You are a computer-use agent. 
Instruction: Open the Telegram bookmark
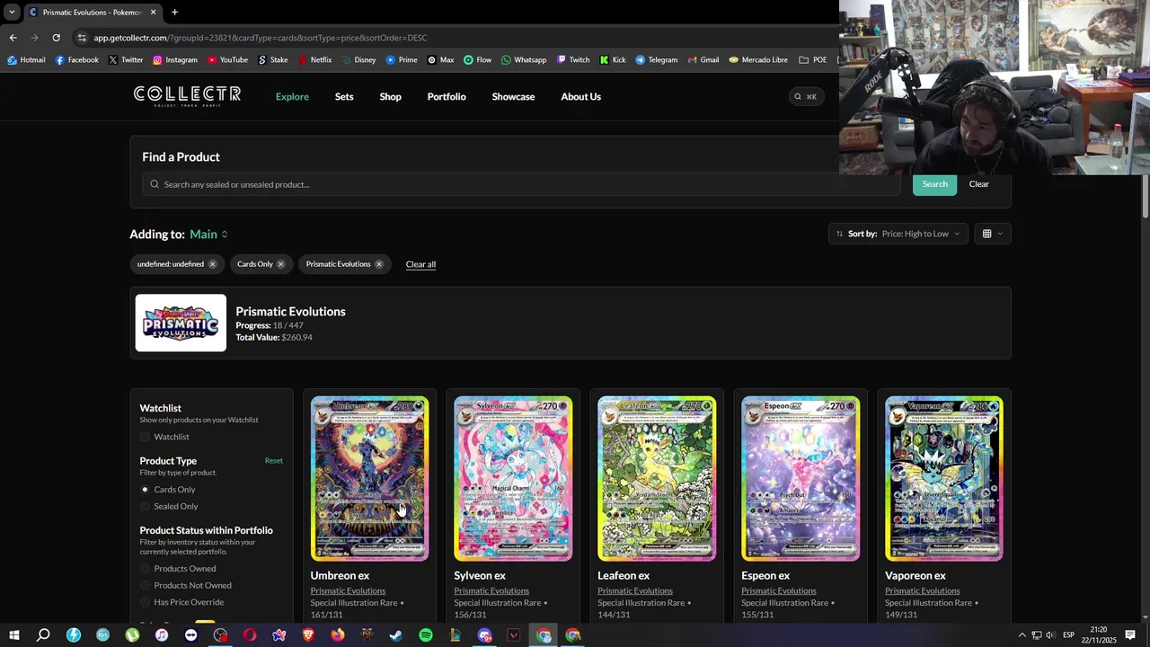click(x=656, y=60)
